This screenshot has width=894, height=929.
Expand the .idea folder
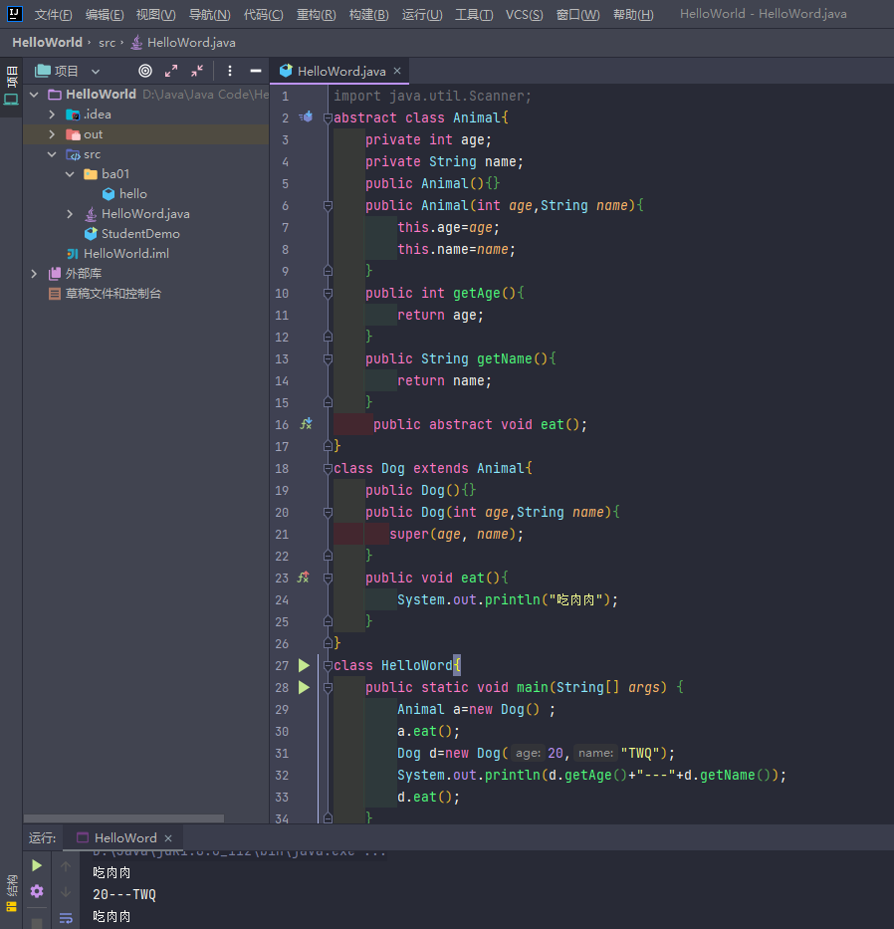pos(52,115)
